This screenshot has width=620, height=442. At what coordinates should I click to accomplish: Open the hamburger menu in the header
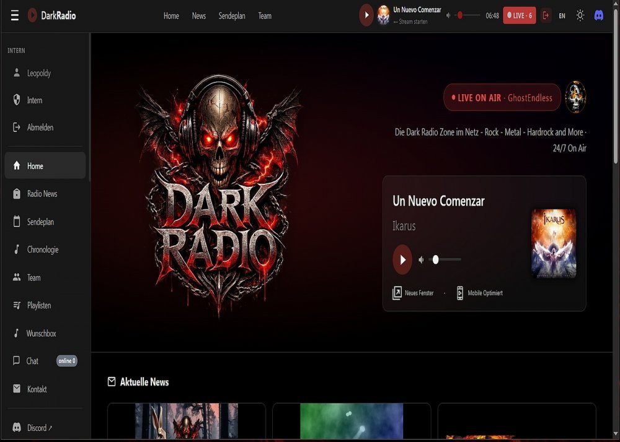15,15
